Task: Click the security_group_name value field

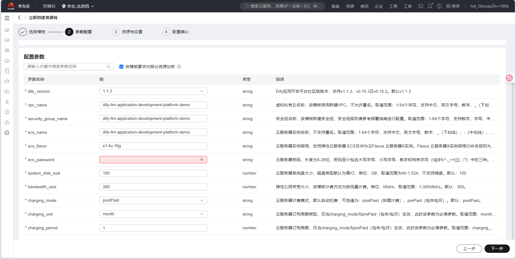Action: 153,119
